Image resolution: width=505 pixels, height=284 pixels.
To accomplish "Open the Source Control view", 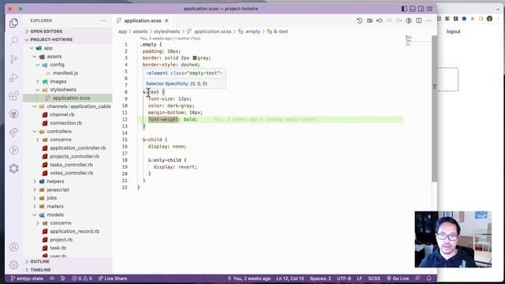I will coord(13,59).
